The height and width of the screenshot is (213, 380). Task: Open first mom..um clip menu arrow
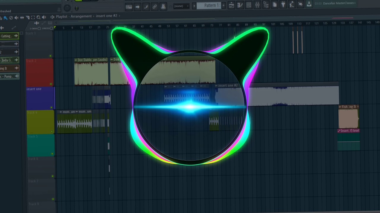click(x=61, y=112)
